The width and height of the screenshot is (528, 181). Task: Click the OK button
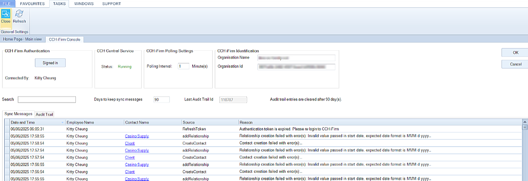click(515, 53)
